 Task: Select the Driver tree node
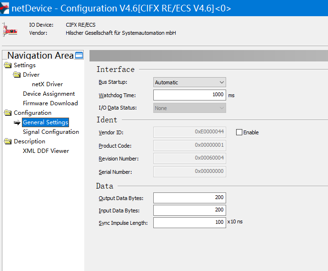pyautogui.click(x=31, y=75)
